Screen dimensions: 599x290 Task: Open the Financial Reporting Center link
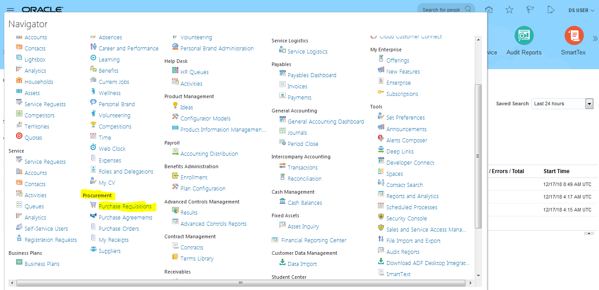(314, 240)
